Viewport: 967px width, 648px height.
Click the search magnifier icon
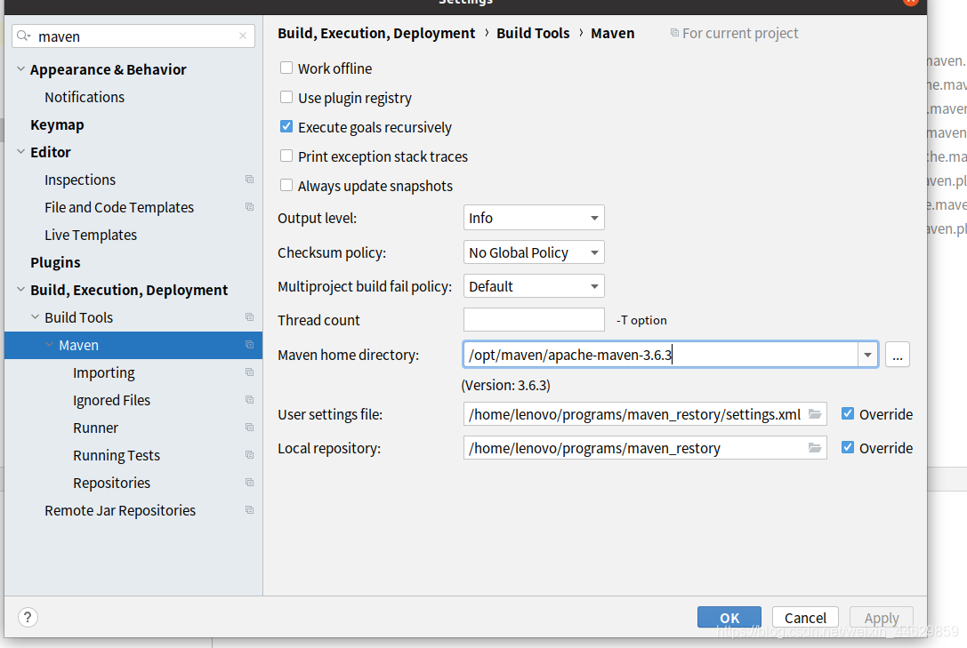click(x=23, y=36)
